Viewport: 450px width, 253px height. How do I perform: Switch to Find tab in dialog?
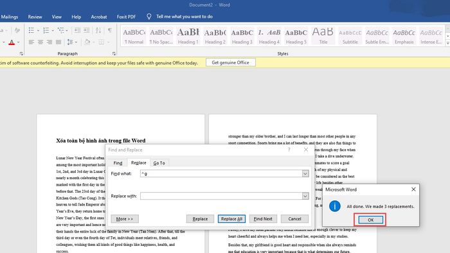(x=118, y=162)
